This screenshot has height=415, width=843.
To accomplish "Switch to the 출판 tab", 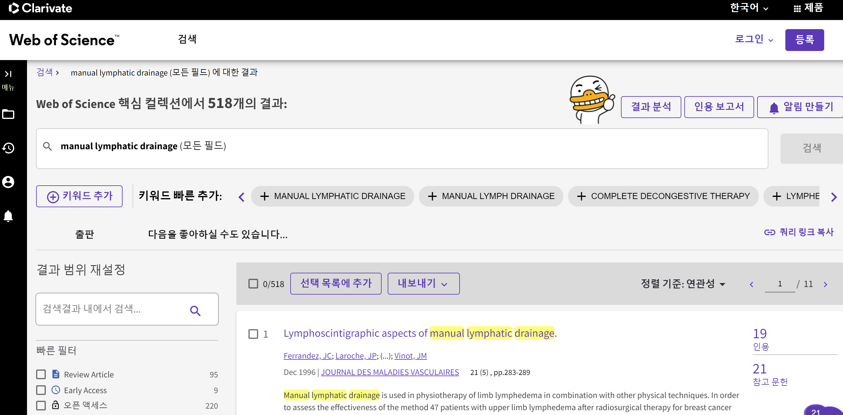I will point(84,234).
